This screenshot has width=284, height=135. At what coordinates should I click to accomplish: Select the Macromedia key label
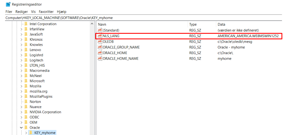[39, 71]
